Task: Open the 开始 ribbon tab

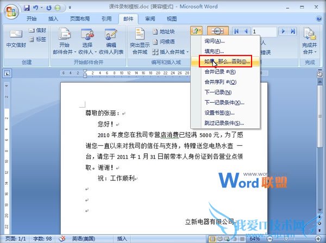Action: 32,18
